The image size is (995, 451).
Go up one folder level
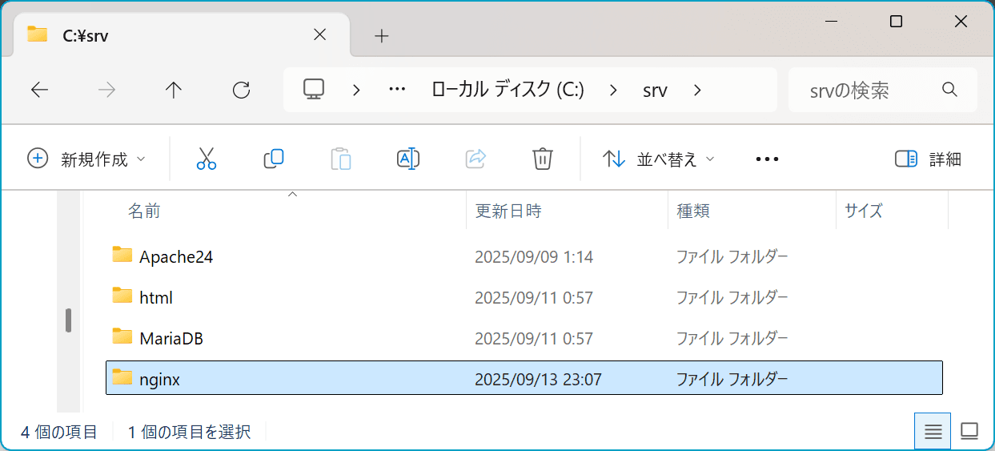(x=173, y=90)
